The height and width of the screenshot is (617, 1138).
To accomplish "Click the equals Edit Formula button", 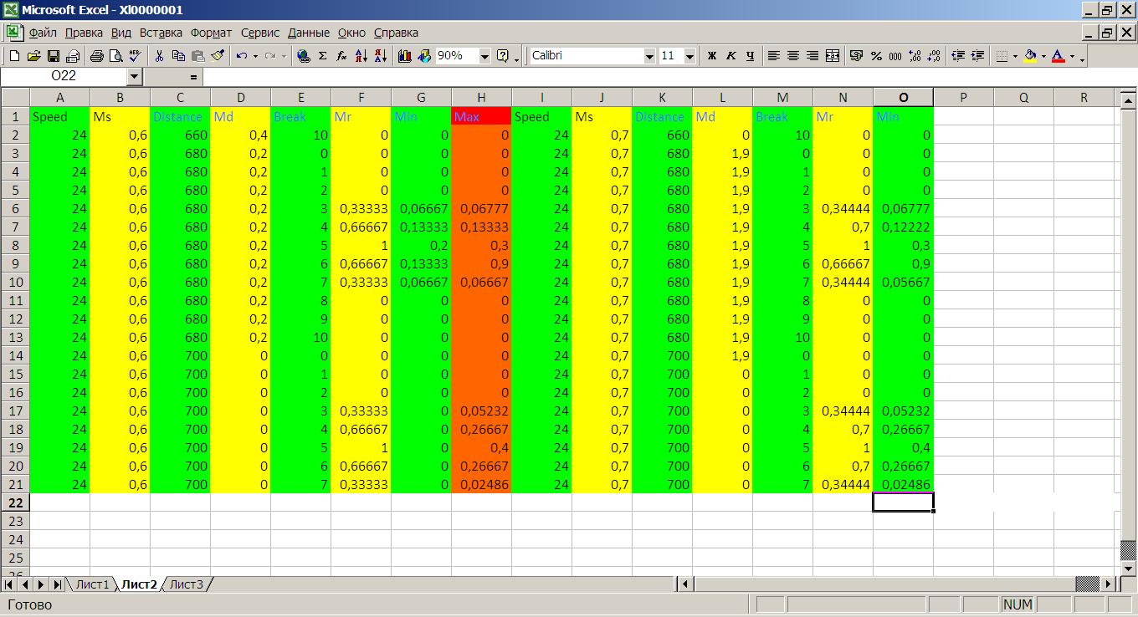I will 193,77.
